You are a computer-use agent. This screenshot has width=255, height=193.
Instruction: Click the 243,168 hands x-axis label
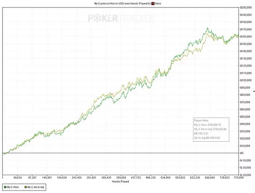click(76, 178)
